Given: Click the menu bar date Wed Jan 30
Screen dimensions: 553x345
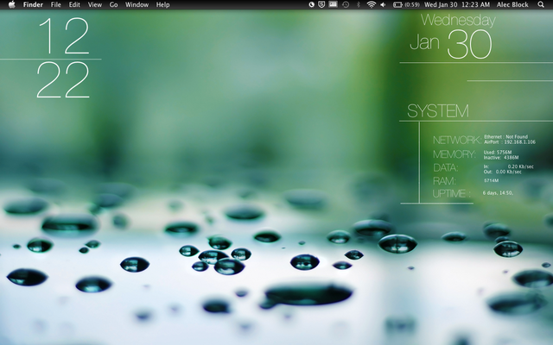Looking at the screenshot, I should 441,4.
